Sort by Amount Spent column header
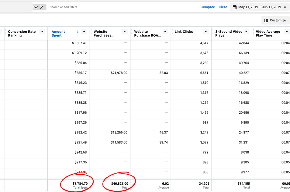The width and height of the screenshot is (290, 192). point(58,33)
